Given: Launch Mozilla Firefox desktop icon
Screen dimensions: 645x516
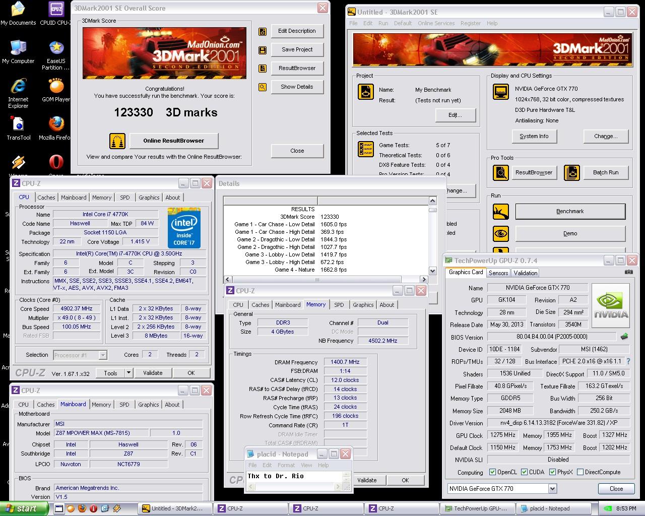Looking at the screenshot, I should pyautogui.click(x=55, y=128).
